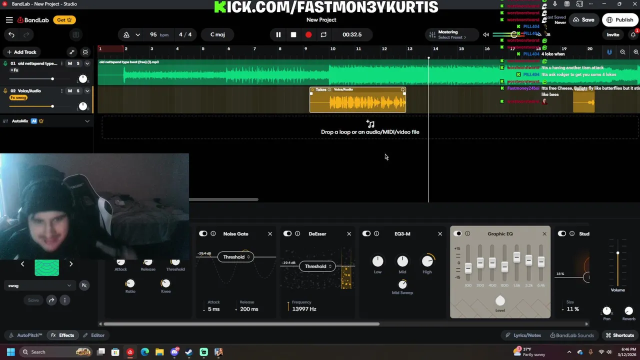Adjust track 01 pan knob

pyautogui.click(x=83, y=79)
